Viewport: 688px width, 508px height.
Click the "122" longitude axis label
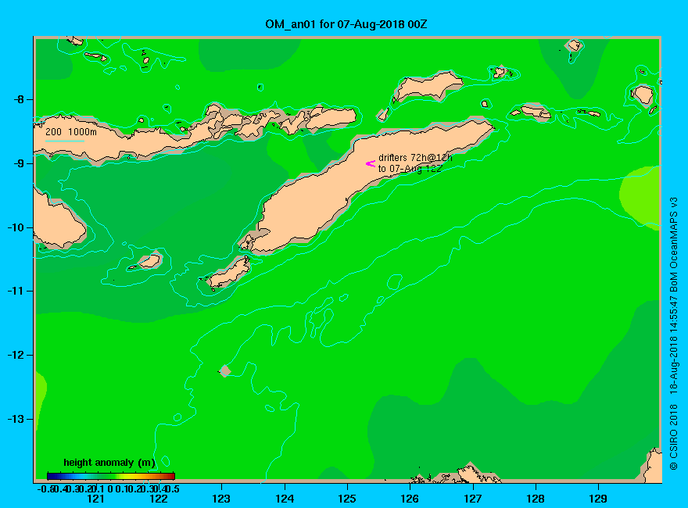159,499
